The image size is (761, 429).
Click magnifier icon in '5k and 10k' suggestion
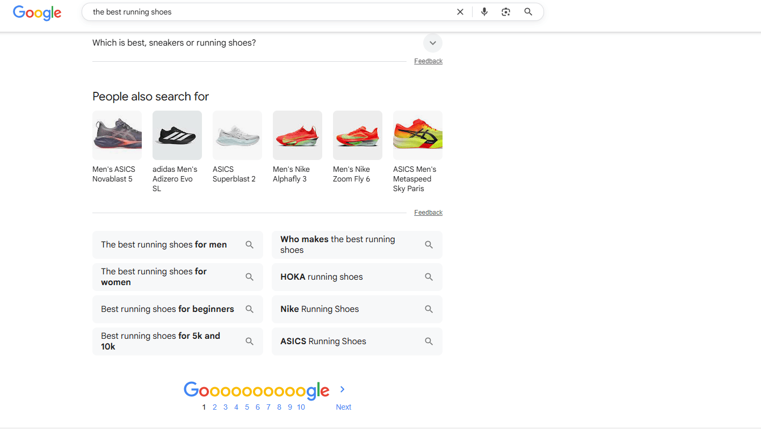tap(249, 341)
